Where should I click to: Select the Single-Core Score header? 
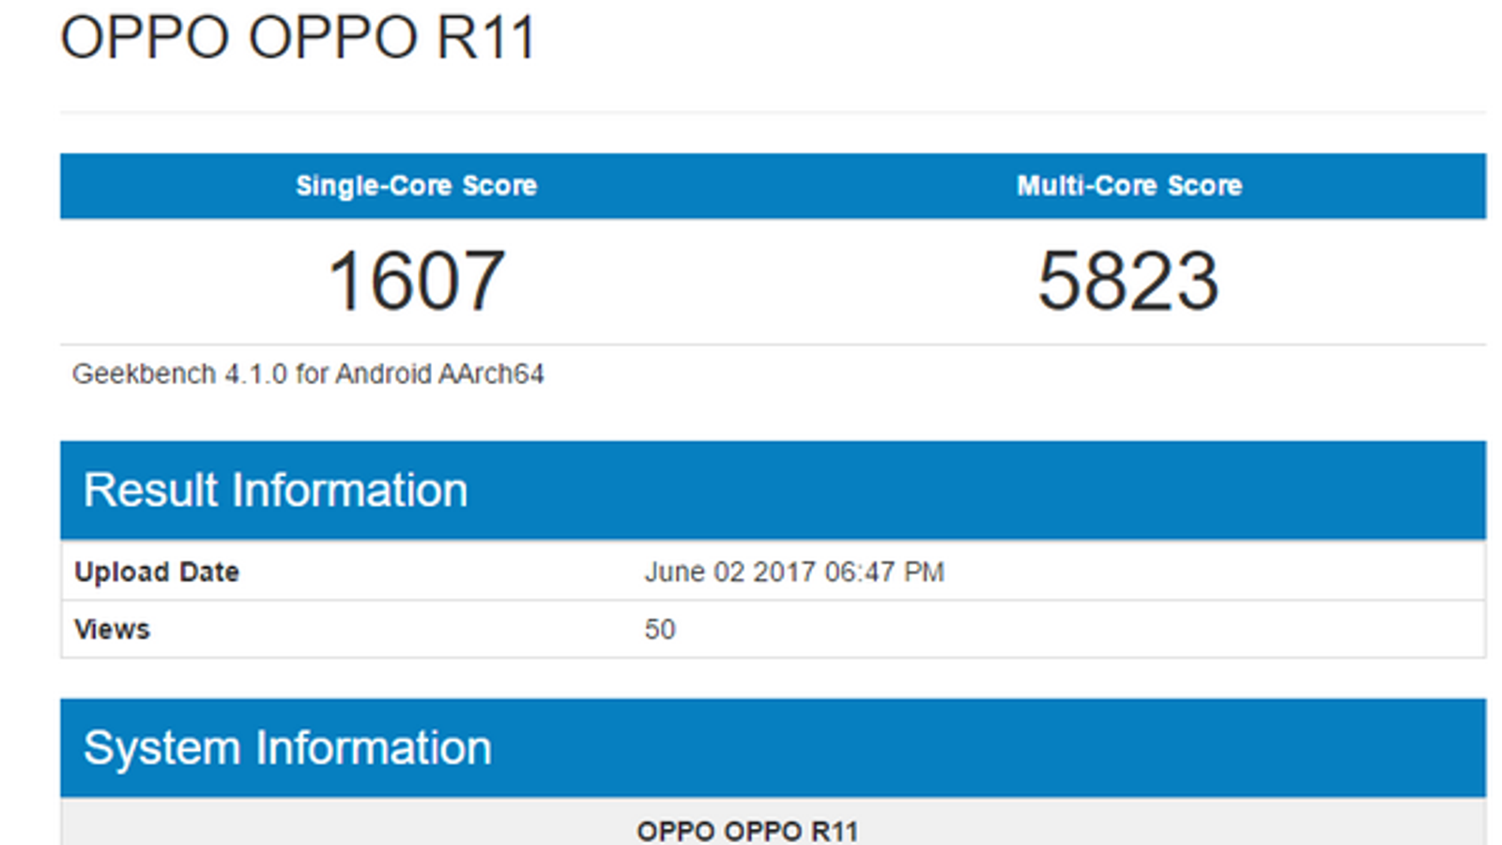[417, 186]
